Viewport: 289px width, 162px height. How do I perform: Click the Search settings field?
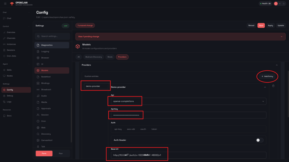(52, 36)
